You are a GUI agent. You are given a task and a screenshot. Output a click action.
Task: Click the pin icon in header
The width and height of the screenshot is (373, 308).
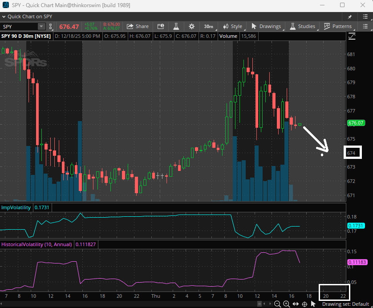[x=350, y=16]
